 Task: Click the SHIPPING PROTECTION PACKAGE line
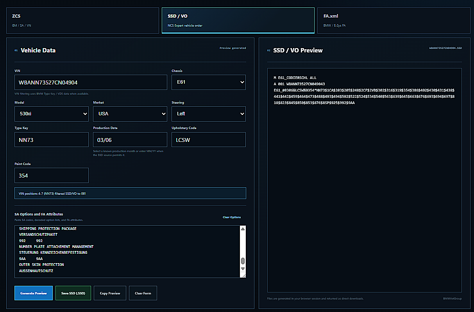[x=48, y=229]
